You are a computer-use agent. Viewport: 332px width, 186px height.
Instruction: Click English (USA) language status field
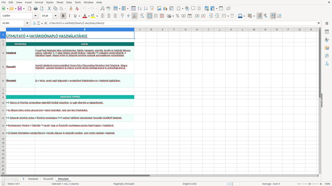(x=190, y=184)
